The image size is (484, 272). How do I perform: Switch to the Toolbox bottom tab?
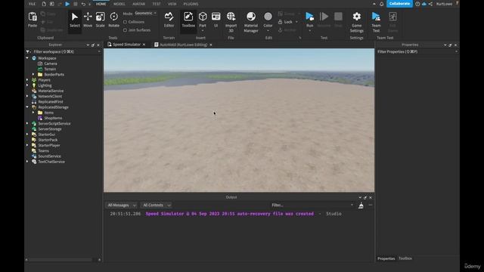click(405, 258)
